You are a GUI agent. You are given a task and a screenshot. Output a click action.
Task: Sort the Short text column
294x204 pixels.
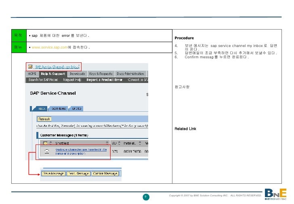(107, 143)
